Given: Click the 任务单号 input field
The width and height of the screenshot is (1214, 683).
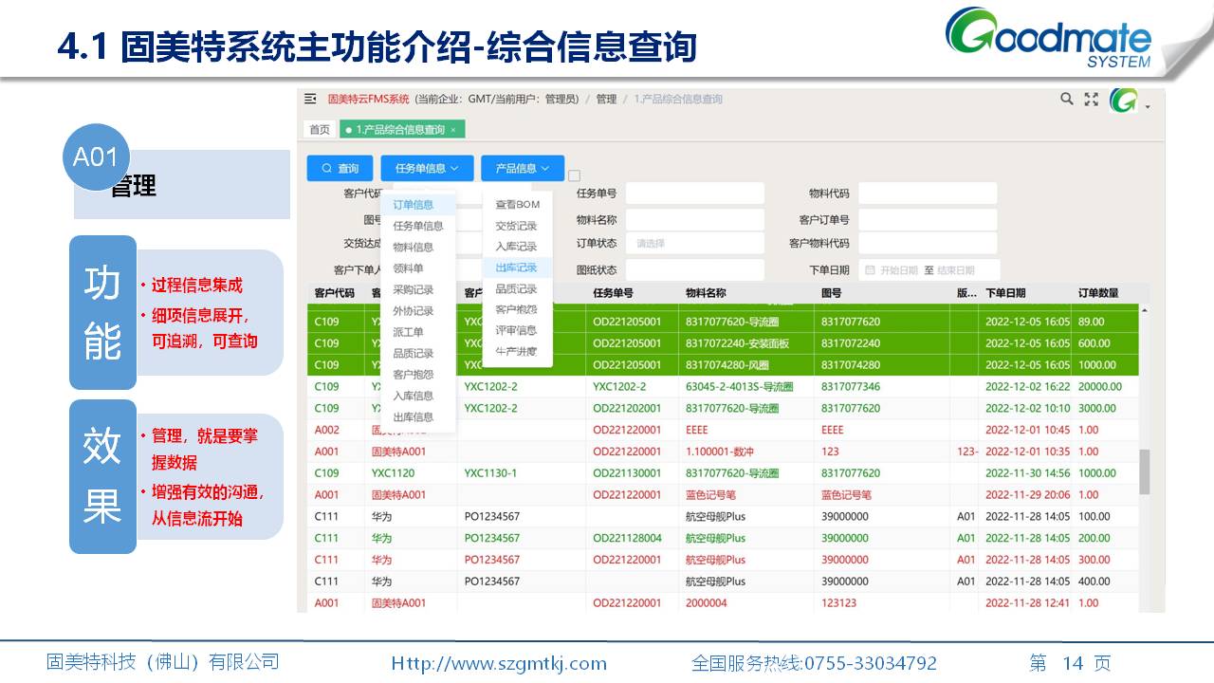Looking at the screenshot, I should 694,194.
